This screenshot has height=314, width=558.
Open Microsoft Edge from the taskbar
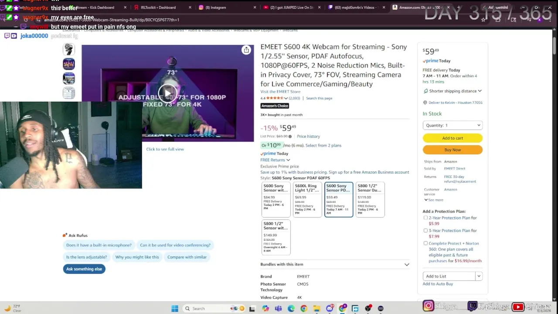pos(291,308)
